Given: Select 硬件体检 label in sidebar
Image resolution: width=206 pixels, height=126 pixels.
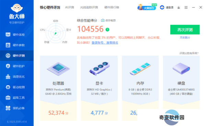Looking at the screenshot, I should (x=19, y=35).
